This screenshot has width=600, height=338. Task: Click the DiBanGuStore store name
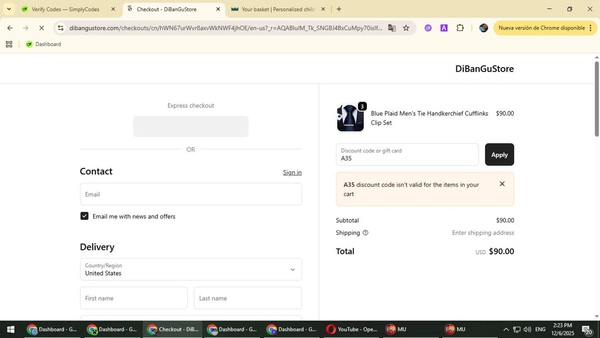pyautogui.click(x=484, y=69)
